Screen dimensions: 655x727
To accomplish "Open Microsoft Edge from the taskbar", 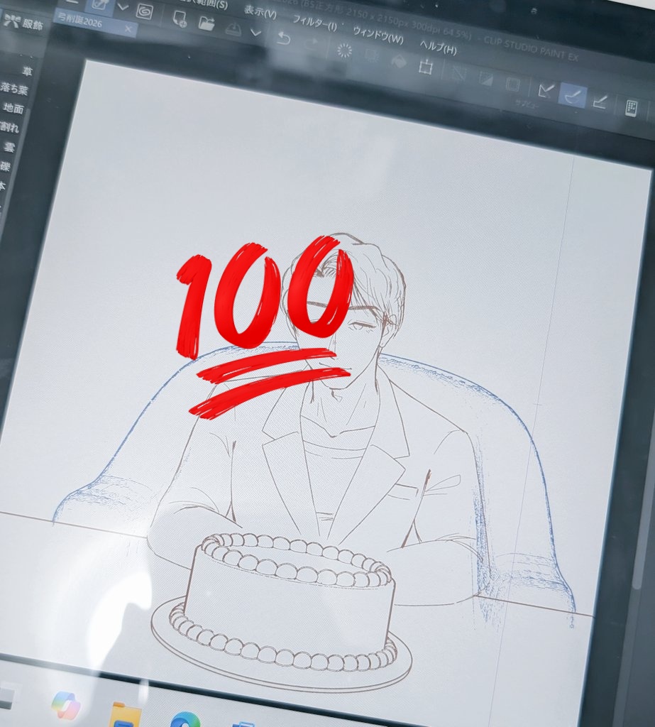I will (x=185, y=720).
